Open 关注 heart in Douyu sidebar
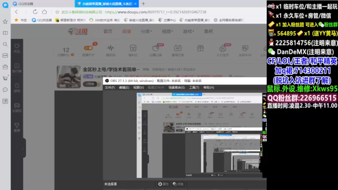Viewport: 338px width, 190px height. pos(17,48)
